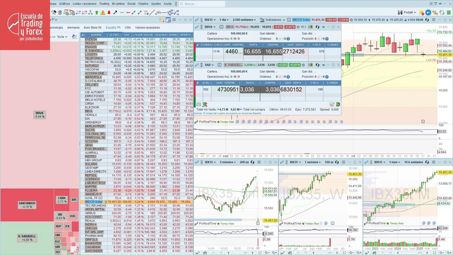Toggle the volume bars display in the BBVA header
This screenshot has height=255, width=453.
click(x=311, y=27)
